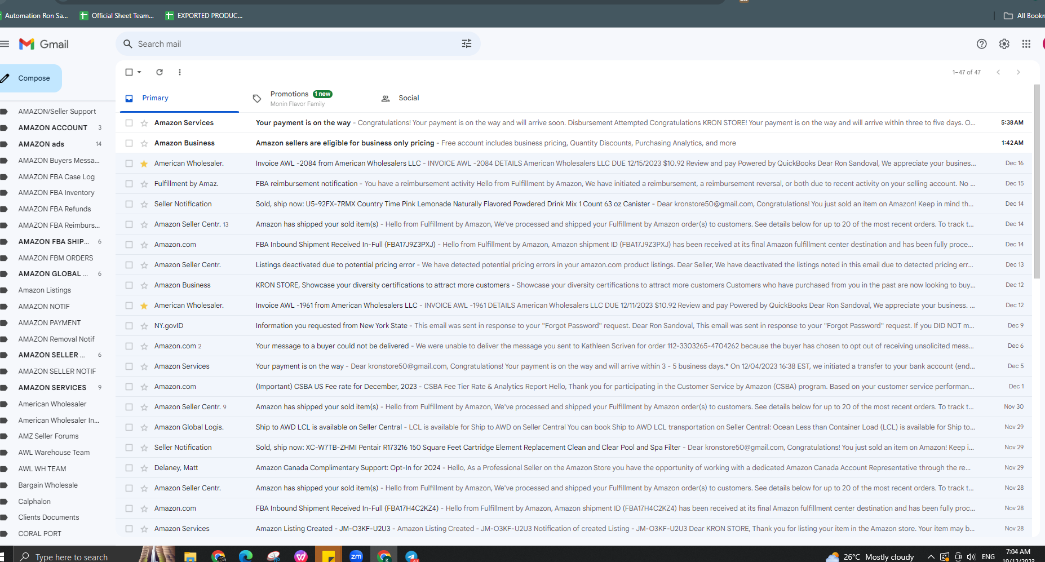Screen dimensions: 1045x562
Task: Expand the AMAZON GLOBAL label
Action: click(4, 274)
